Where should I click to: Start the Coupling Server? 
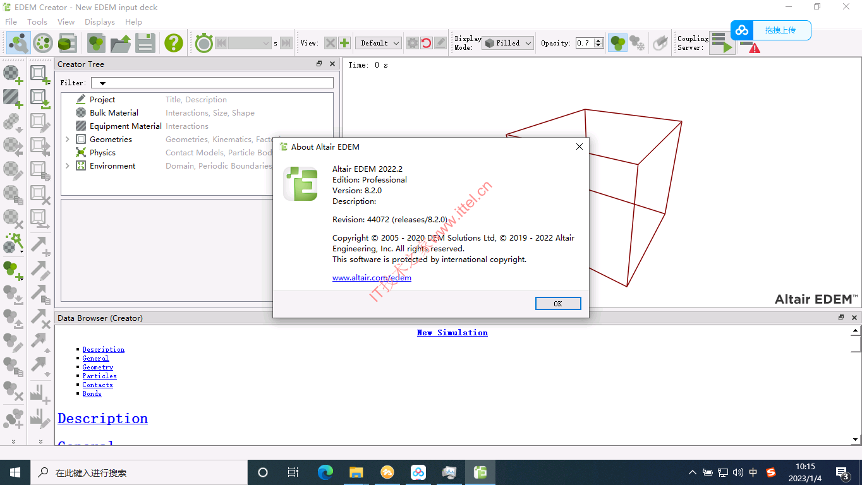tap(722, 43)
